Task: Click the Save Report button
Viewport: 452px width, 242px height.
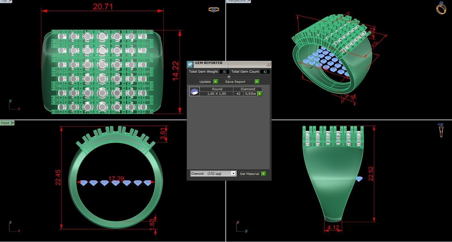Action: (239, 82)
